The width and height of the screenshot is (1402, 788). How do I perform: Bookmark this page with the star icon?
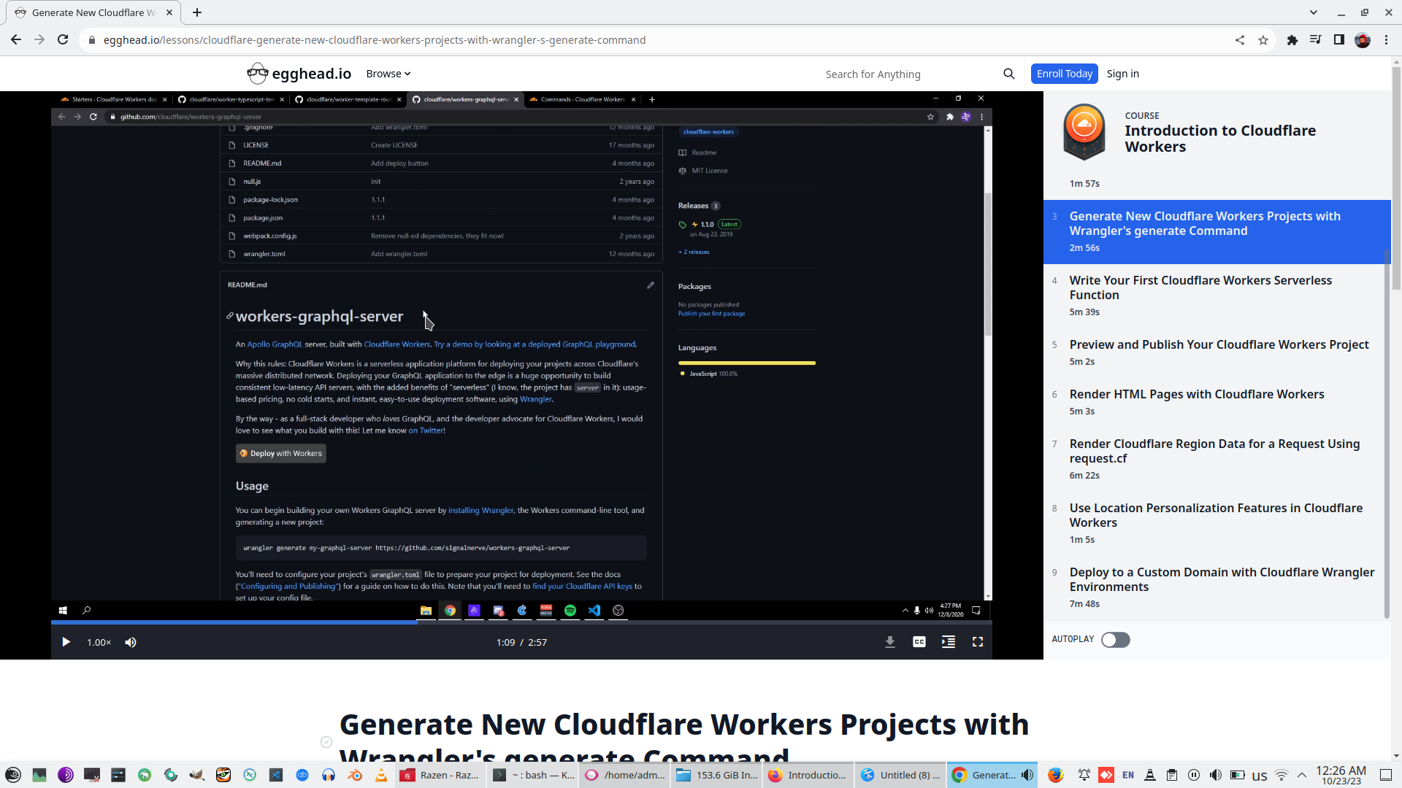(1264, 40)
